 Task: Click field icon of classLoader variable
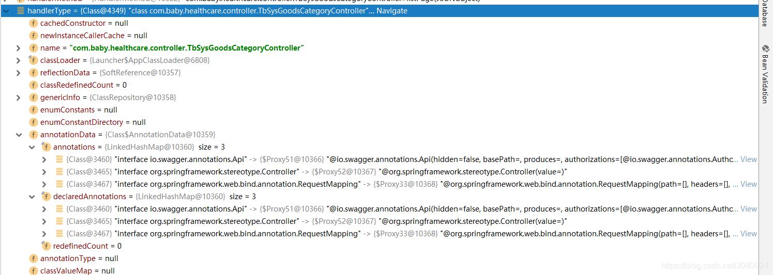click(34, 60)
